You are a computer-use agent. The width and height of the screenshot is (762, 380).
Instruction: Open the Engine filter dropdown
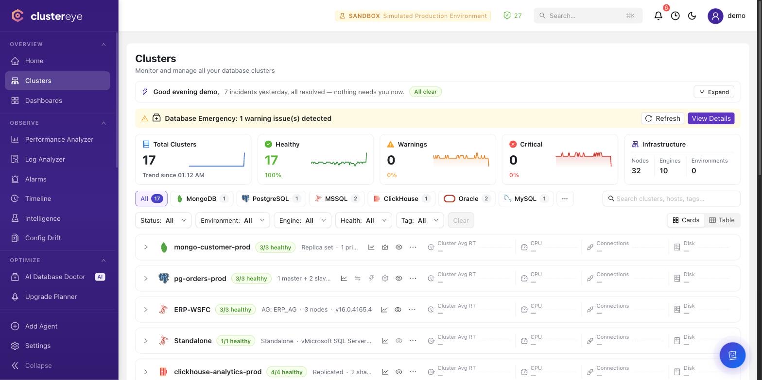(x=302, y=220)
